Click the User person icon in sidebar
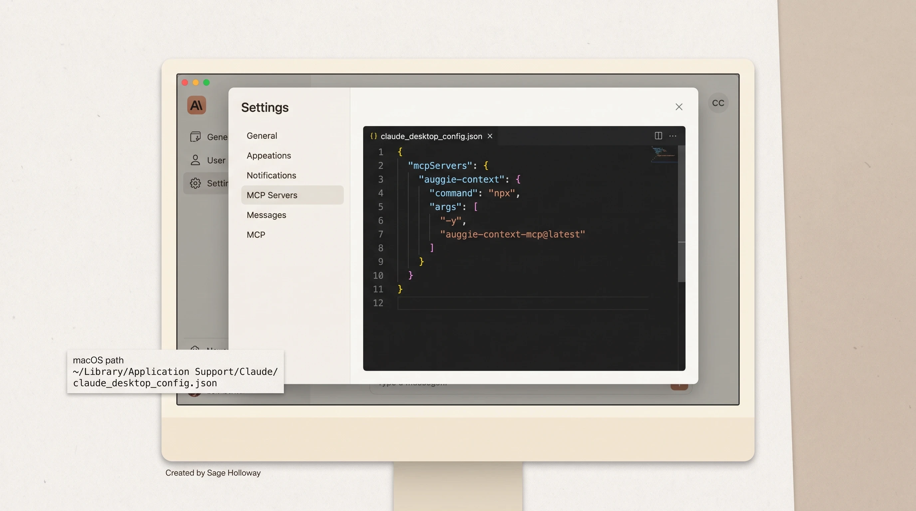 195,160
